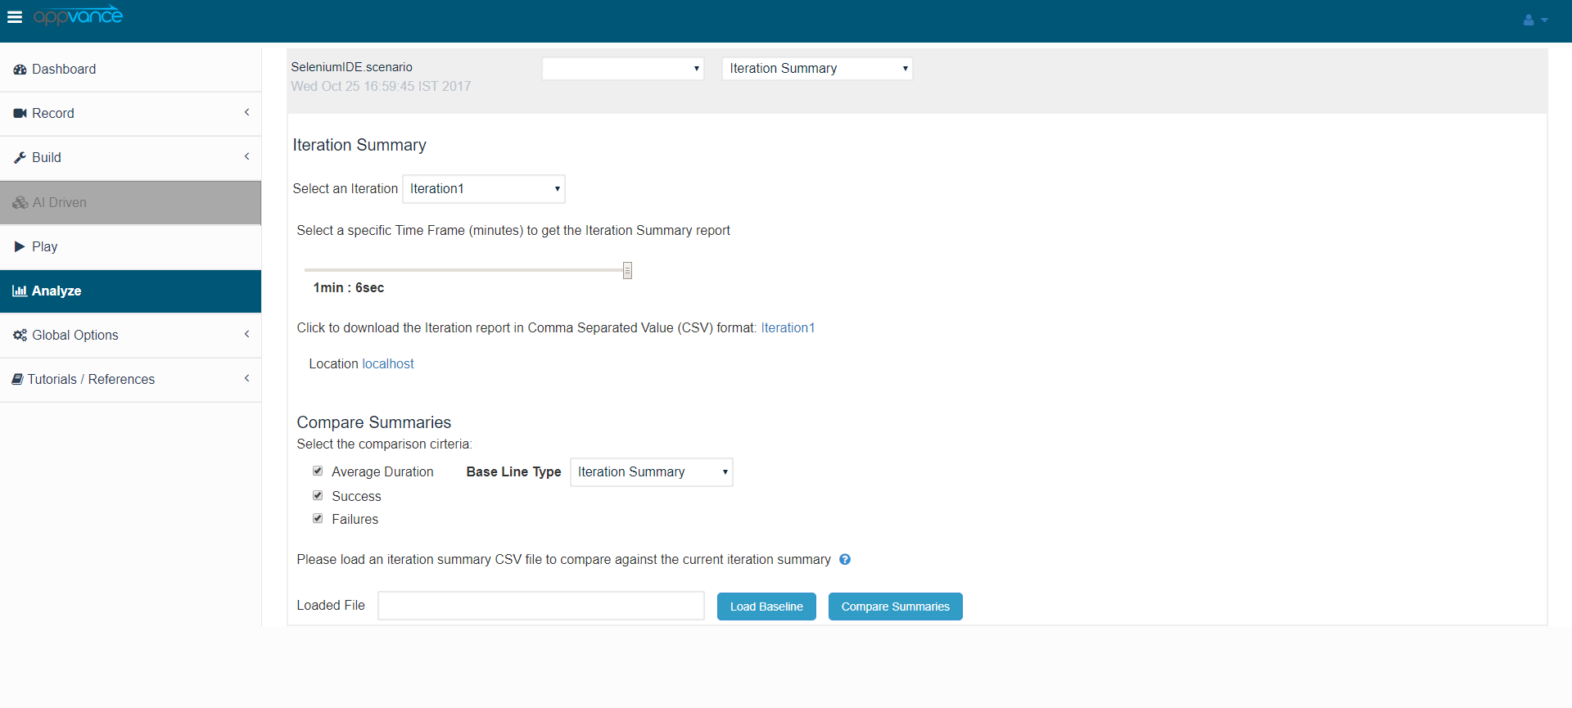Select the AI Driven menu item
1572x708 pixels.
(131, 203)
